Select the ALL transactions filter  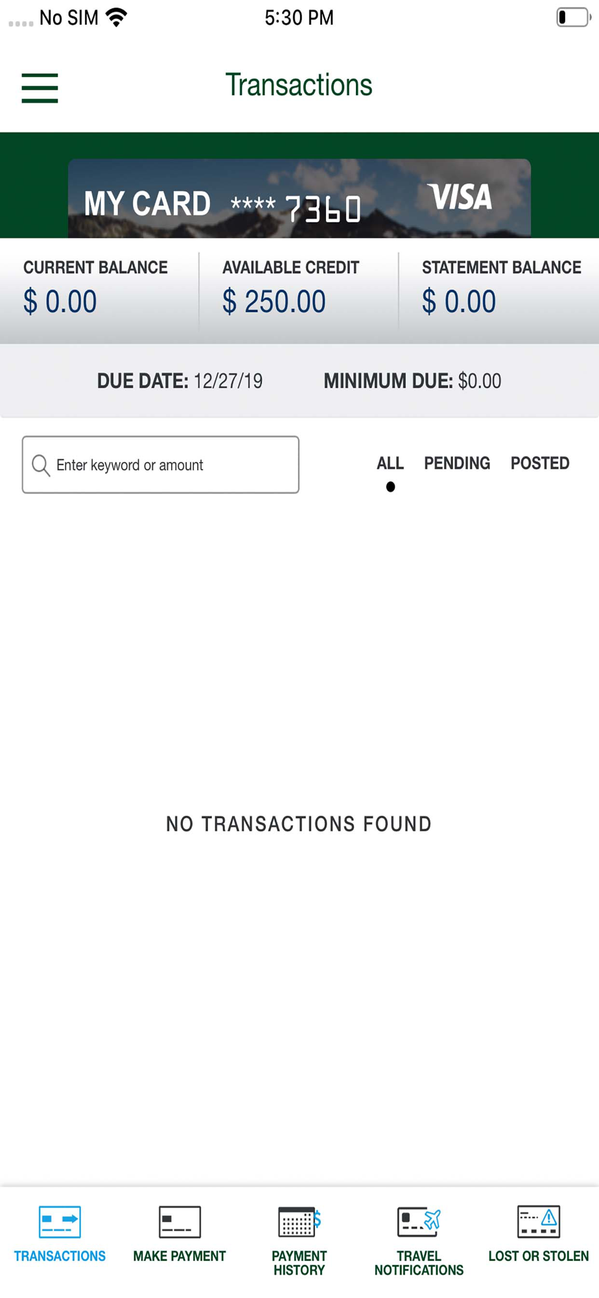(x=390, y=463)
